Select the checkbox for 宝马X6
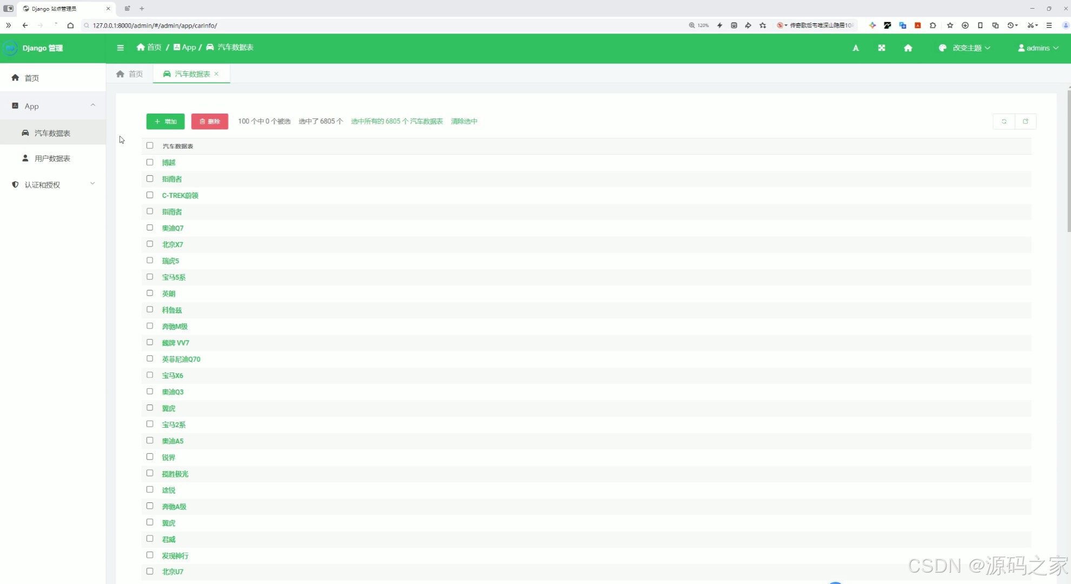 (x=150, y=375)
